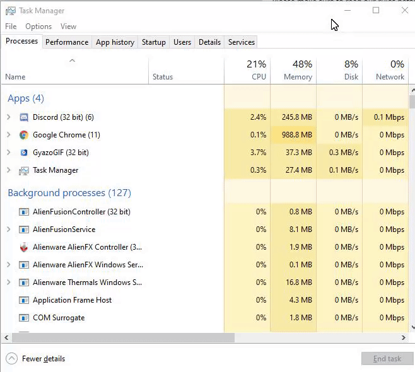
Task: Expand Alienware Thermals Windows Service row
Action: (8, 282)
